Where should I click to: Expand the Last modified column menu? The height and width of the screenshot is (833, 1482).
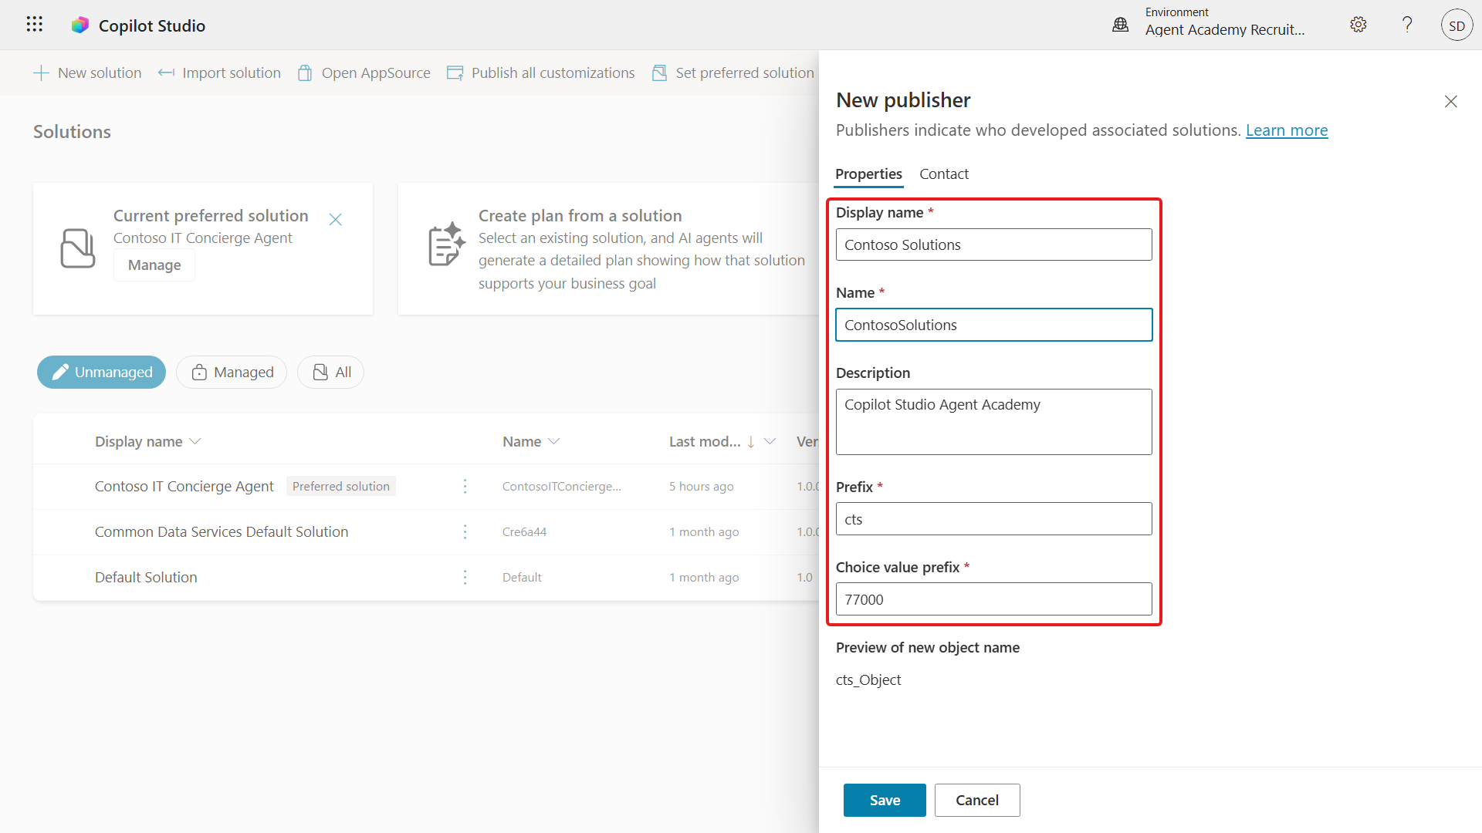click(x=770, y=441)
